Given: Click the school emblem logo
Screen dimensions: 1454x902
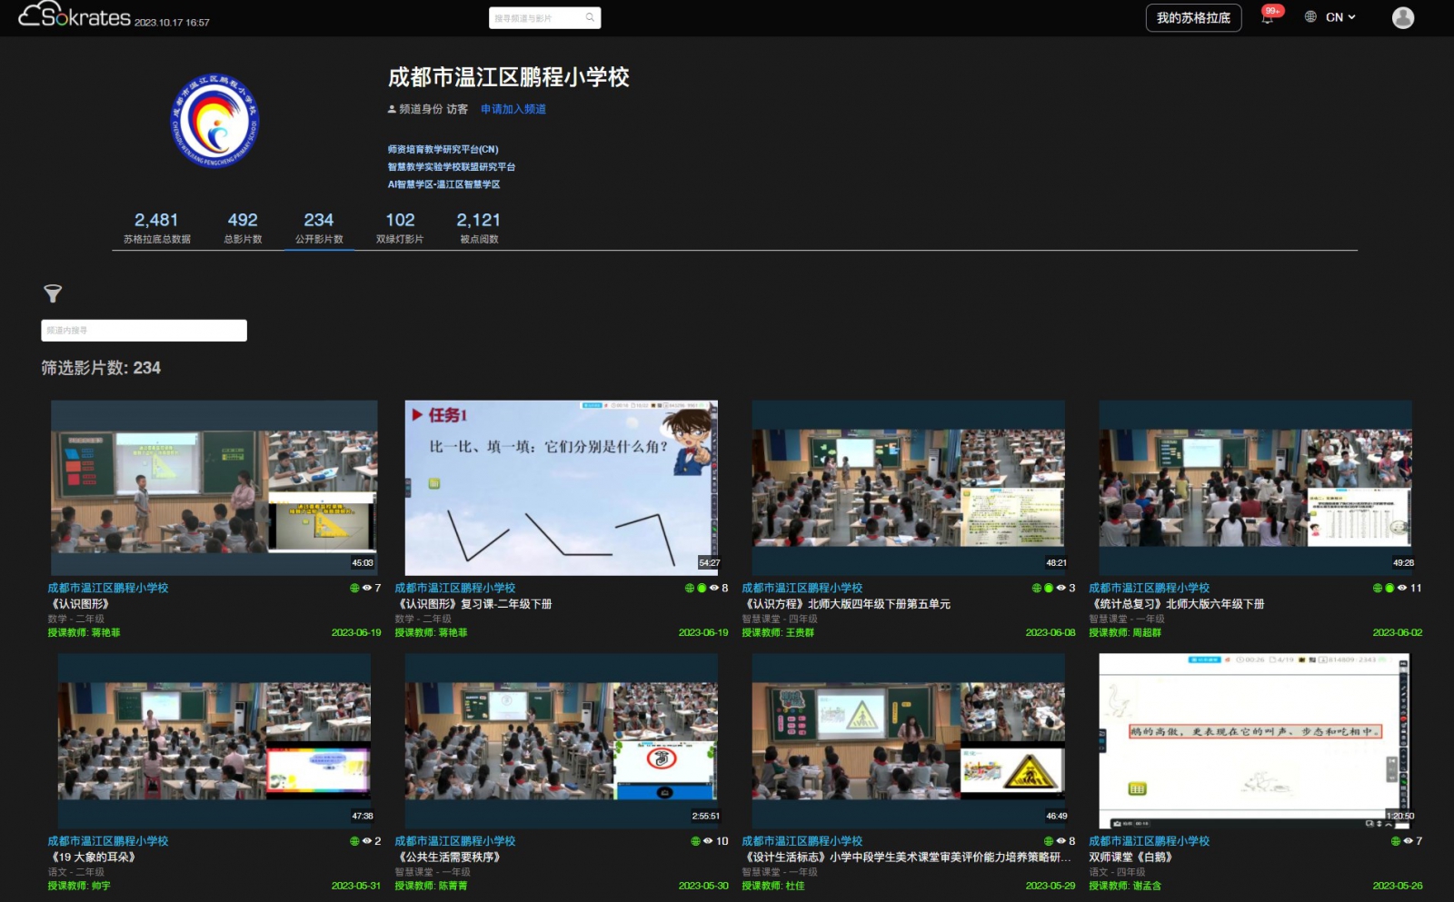Looking at the screenshot, I should [x=215, y=121].
